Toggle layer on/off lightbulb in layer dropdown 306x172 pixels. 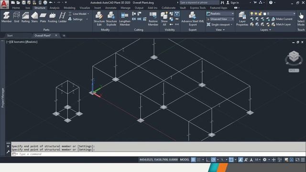(252, 14)
